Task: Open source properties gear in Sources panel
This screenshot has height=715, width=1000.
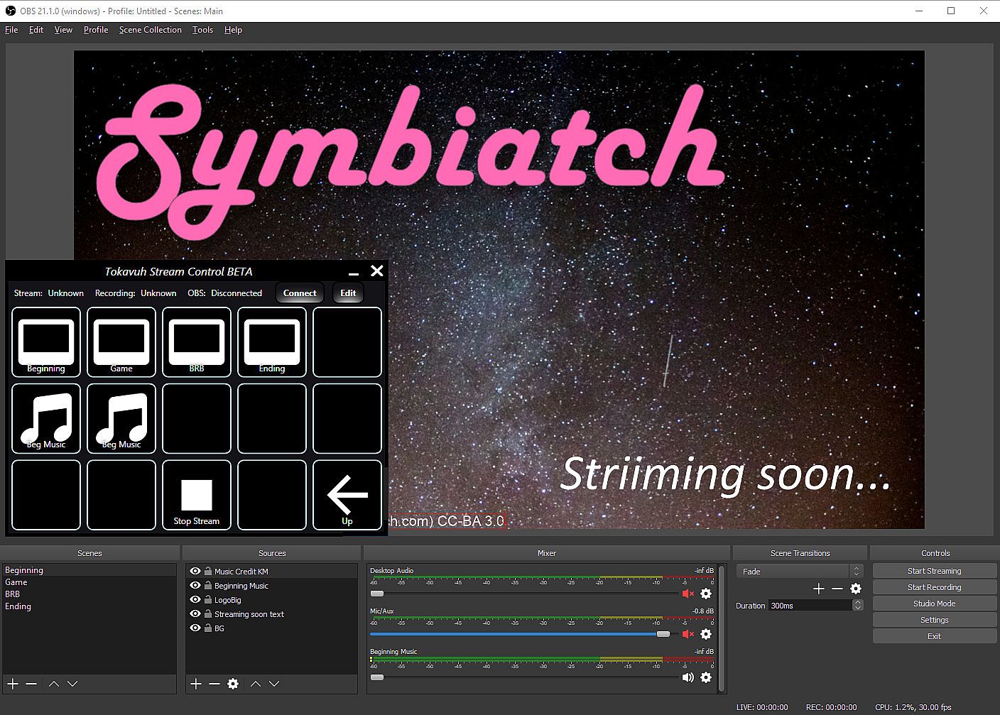Action: click(x=233, y=684)
